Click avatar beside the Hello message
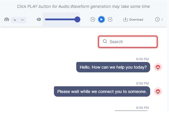This screenshot has width=169, height=121. pyautogui.click(x=158, y=67)
